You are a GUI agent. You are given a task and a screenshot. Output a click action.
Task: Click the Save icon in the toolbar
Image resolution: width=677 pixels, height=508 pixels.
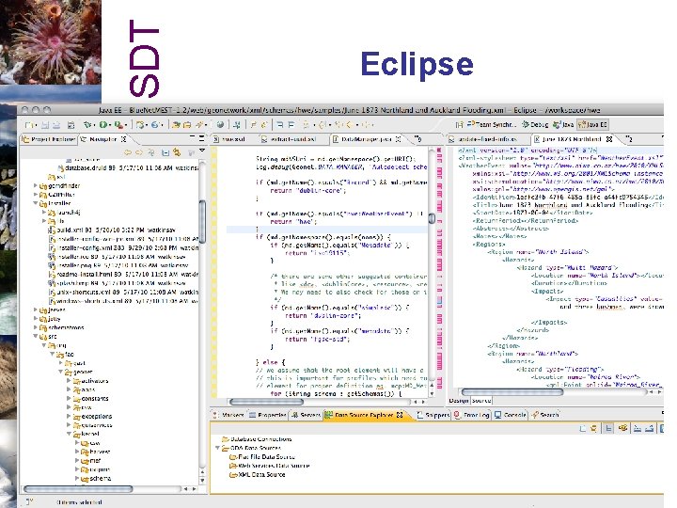[x=45, y=125]
